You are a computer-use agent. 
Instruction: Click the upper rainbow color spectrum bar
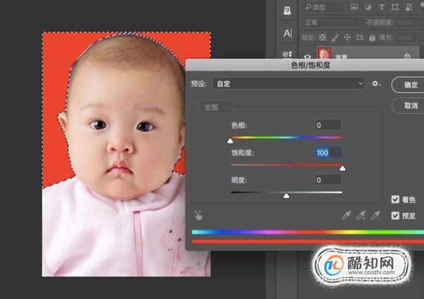click(308, 232)
